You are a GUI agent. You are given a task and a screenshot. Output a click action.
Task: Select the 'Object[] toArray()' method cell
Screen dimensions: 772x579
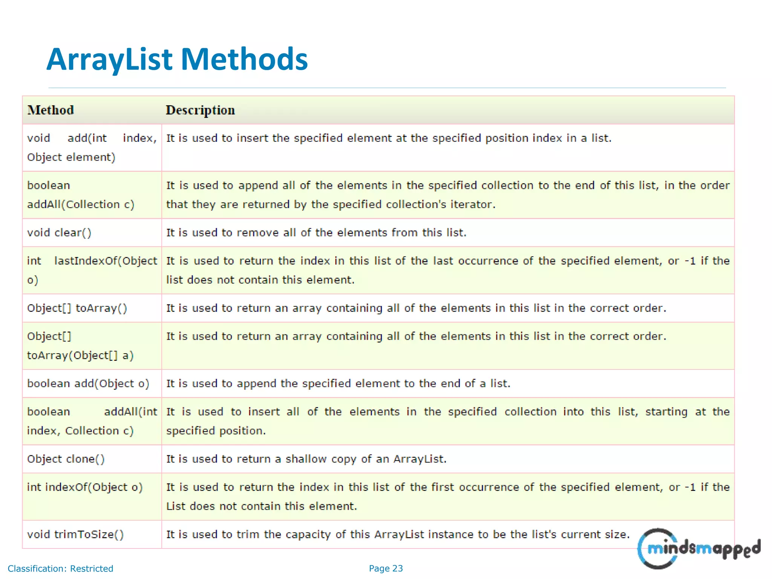92,308
